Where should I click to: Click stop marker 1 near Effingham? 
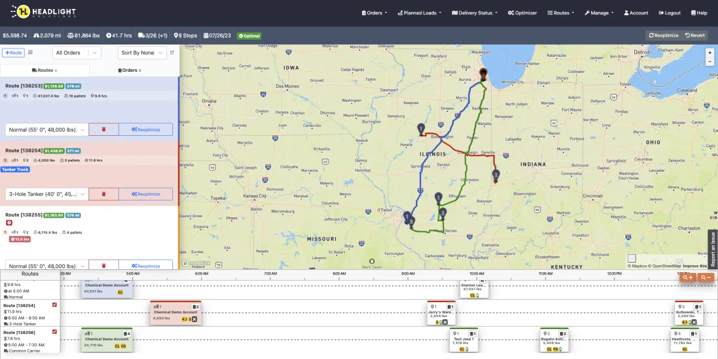(x=439, y=198)
